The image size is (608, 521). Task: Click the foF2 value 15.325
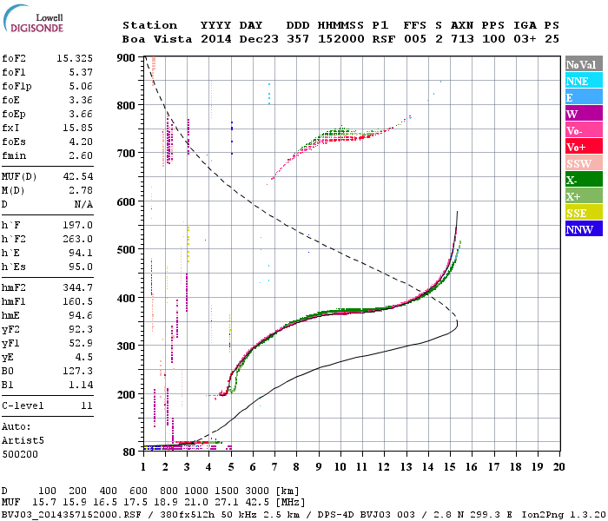point(75,58)
